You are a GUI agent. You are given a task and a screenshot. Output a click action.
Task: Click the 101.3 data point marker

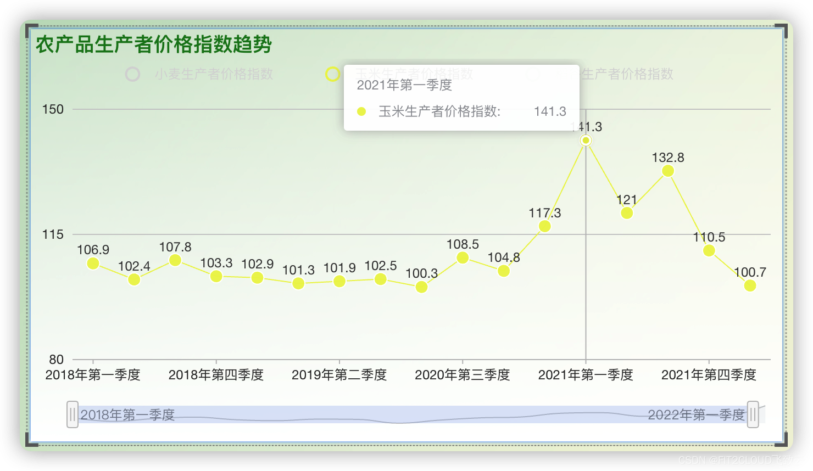pos(298,283)
